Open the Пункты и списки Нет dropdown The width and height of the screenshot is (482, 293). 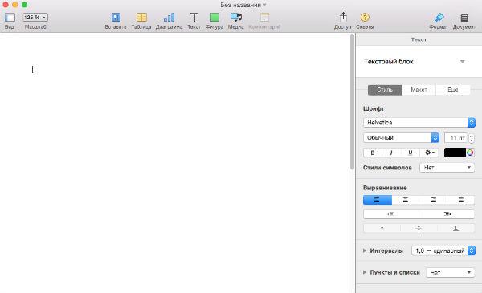[x=450, y=272]
